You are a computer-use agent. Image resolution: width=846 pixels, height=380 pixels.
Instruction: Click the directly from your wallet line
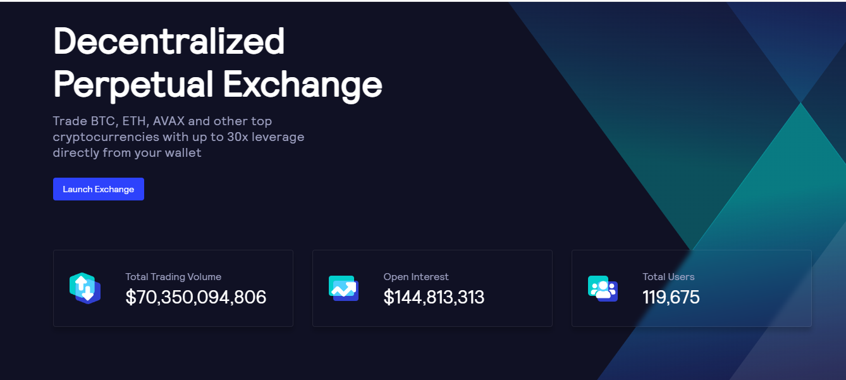pos(127,153)
